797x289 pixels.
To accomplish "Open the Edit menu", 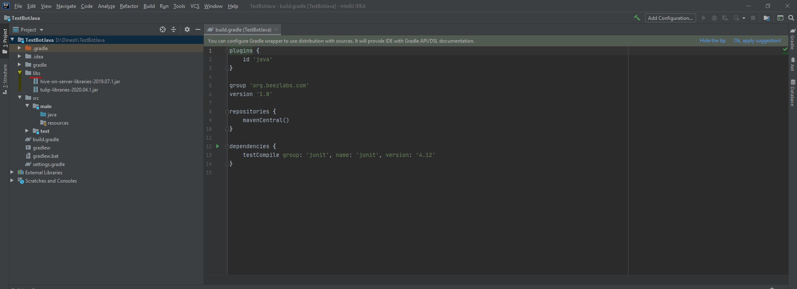I will pyautogui.click(x=32, y=6).
